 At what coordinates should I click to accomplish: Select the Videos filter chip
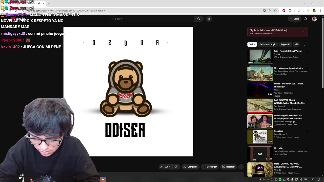297,44
